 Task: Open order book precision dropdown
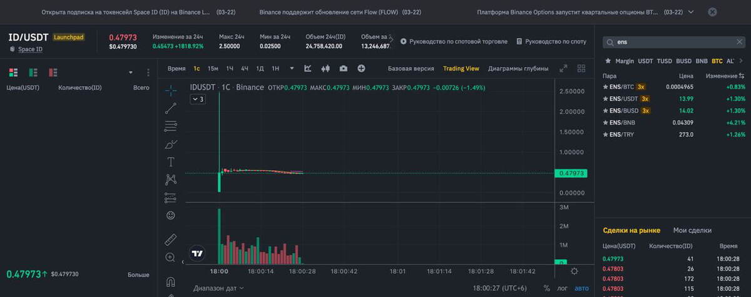pos(131,73)
